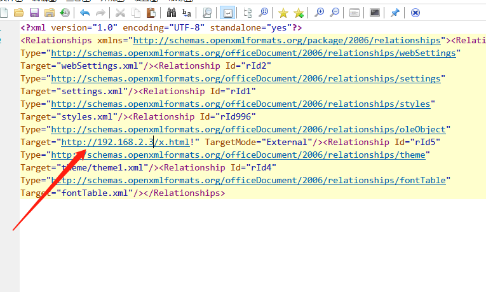
Task: Open favorites with the plain yellow star
Action: click(283, 13)
